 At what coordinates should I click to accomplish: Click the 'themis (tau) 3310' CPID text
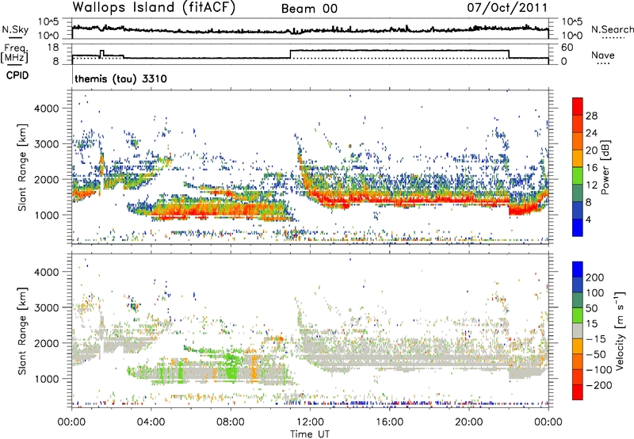(x=120, y=78)
